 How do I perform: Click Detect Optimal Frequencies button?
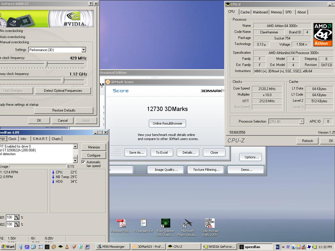pos(63,91)
